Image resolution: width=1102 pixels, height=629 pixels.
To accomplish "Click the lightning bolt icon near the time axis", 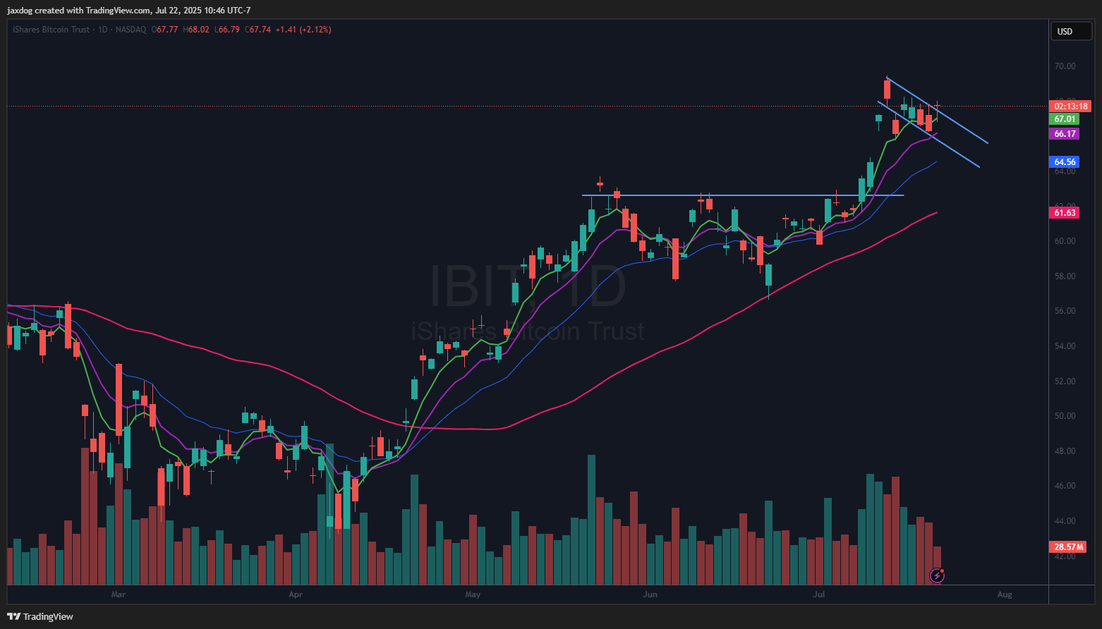I will point(937,575).
